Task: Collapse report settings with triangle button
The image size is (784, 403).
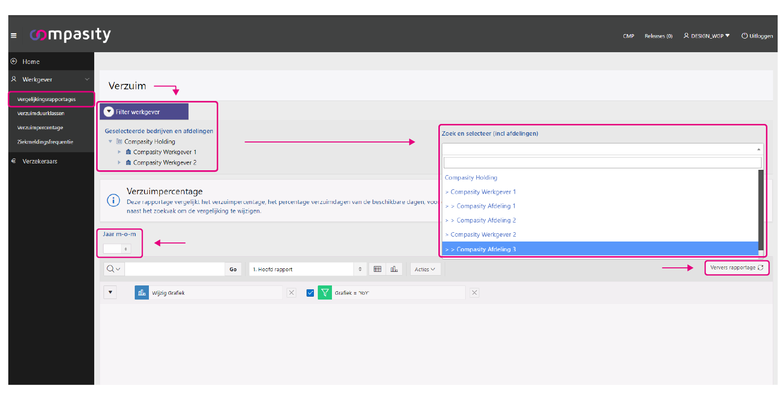Action: click(x=110, y=292)
